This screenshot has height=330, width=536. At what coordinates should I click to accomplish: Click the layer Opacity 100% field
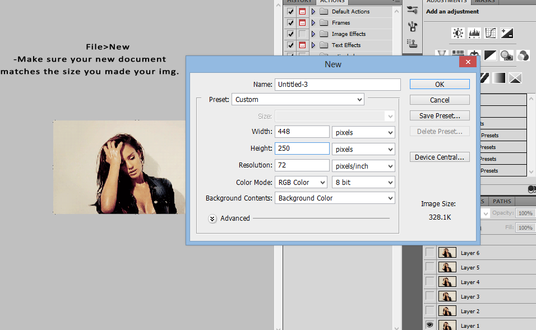(525, 213)
